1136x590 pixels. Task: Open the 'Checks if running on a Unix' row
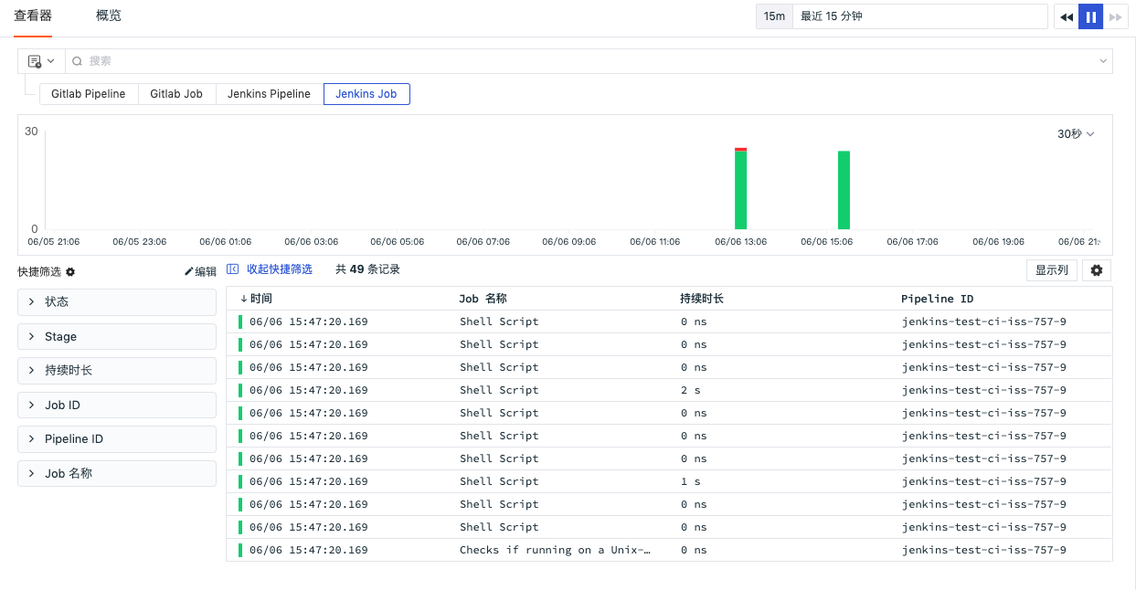tap(669, 550)
